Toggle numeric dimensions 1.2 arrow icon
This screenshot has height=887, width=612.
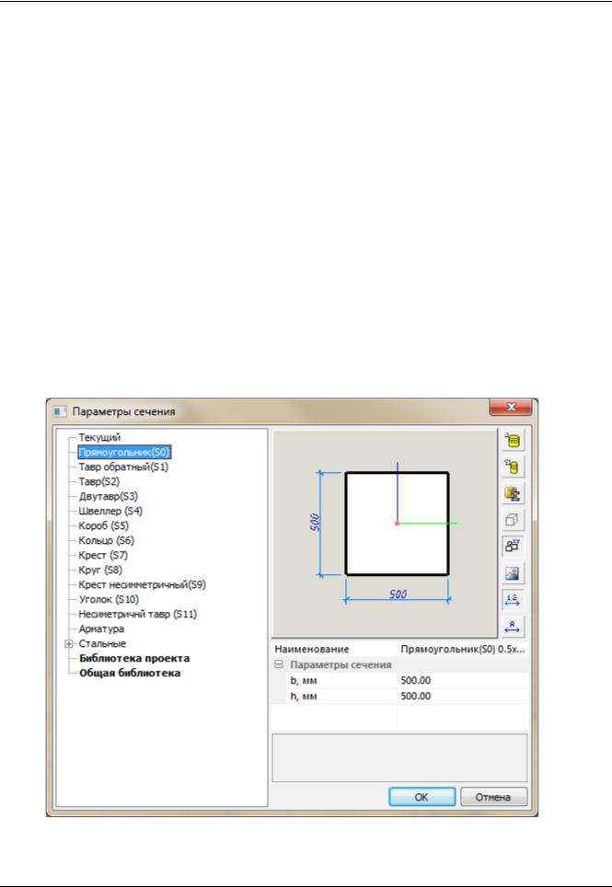tap(513, 600)
